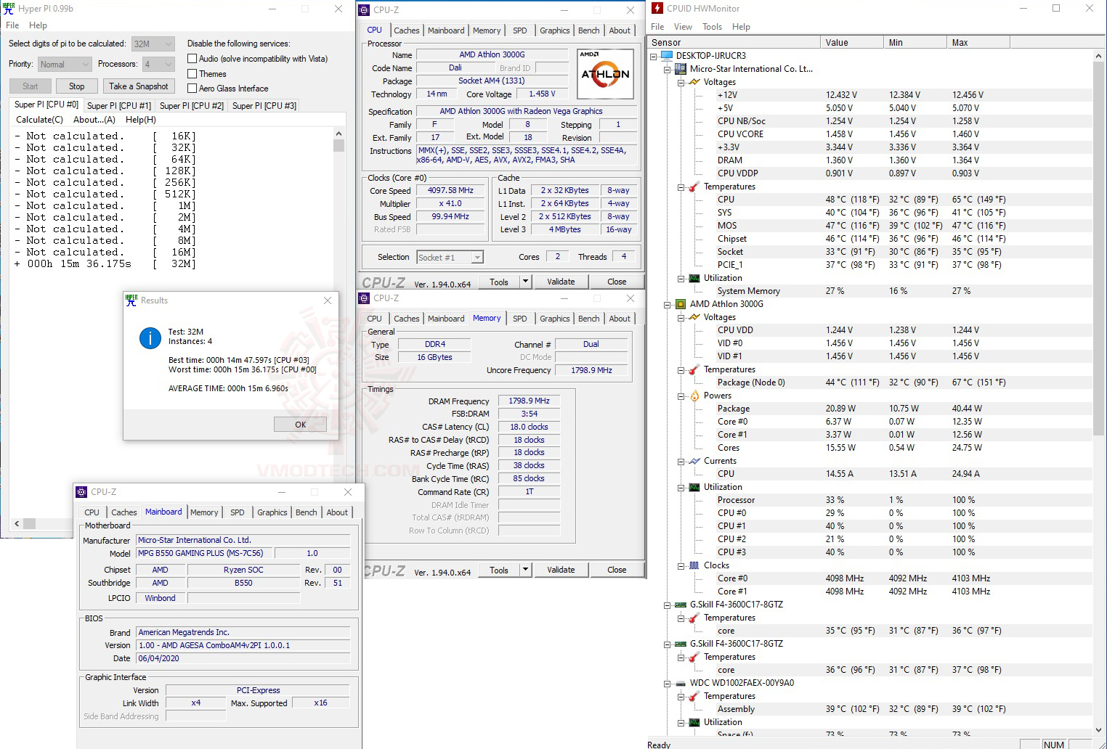Click the HWMonitor red lightning icon in title bar

tap(657, 9)
